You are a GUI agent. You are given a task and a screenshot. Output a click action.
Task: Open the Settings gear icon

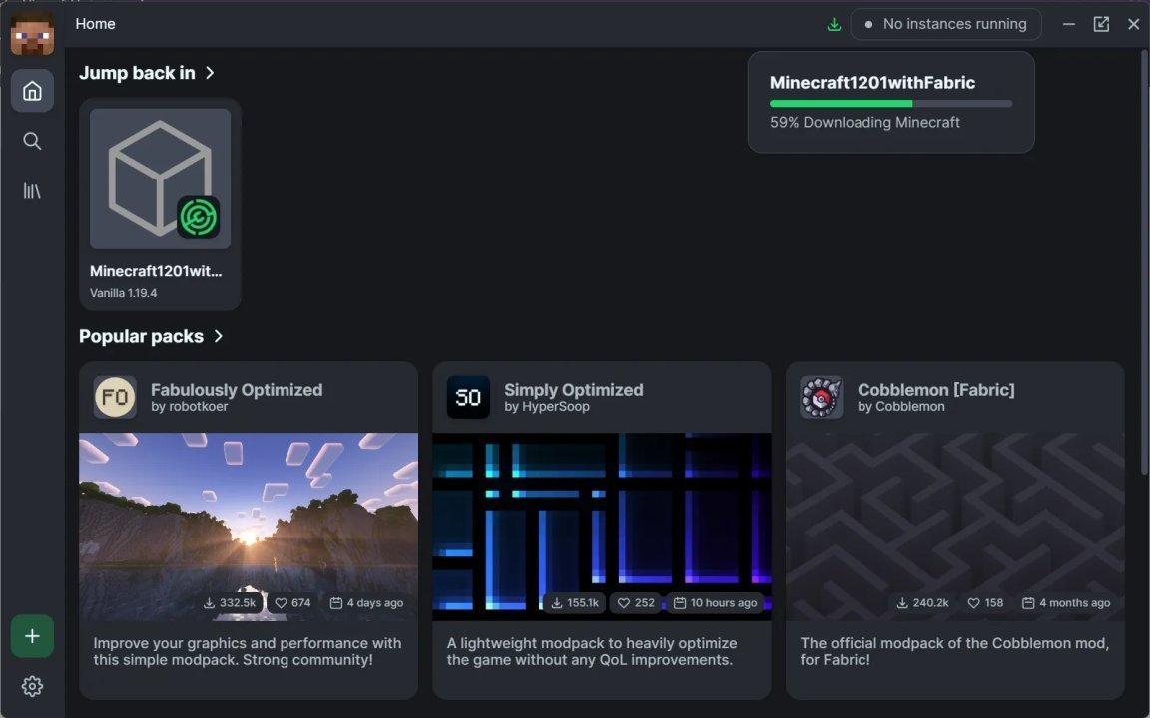point(32,686)
